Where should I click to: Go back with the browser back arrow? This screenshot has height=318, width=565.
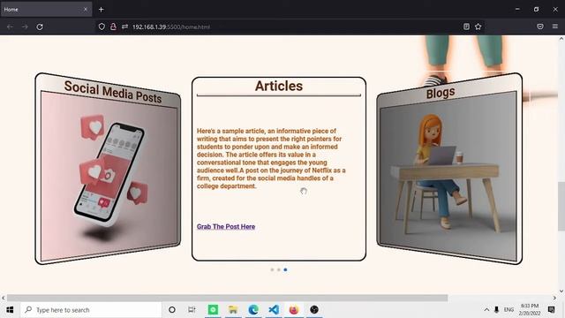point(10,26)
